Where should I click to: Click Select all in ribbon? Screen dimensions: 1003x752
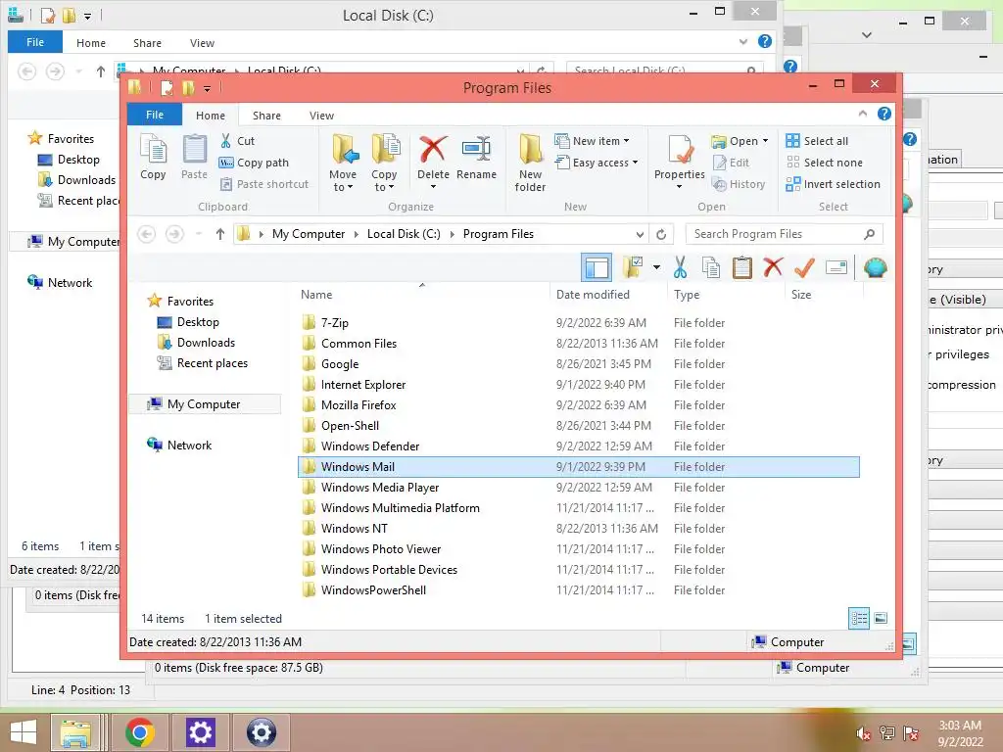(818, 141)
